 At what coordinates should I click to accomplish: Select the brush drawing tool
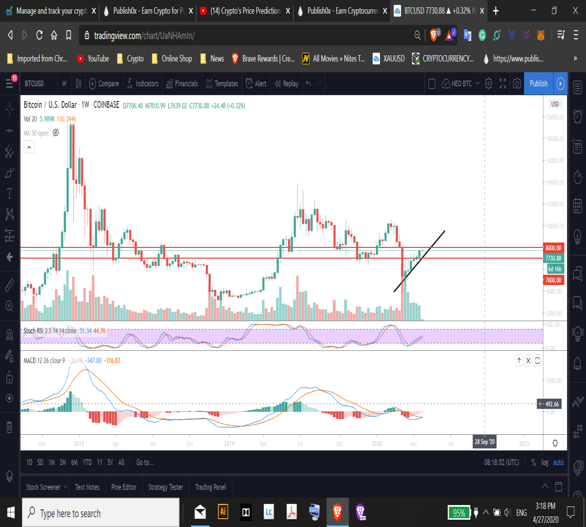9,173
